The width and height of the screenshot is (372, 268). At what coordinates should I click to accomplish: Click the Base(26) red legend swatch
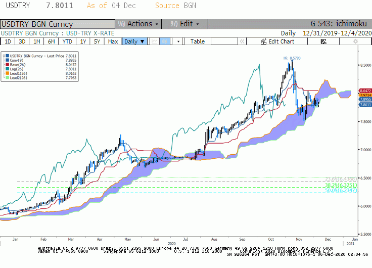8,65
